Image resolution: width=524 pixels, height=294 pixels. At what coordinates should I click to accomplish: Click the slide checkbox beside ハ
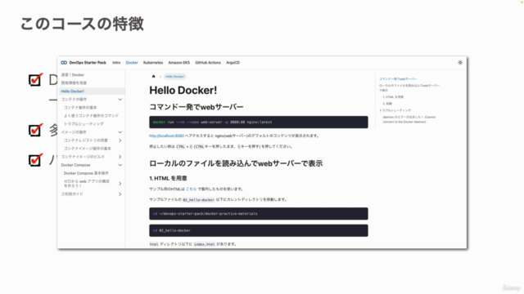pyautogui.click(x=35, y=160)
